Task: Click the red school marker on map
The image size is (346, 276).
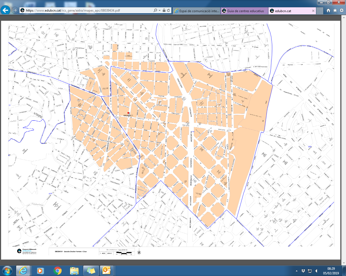Action: pyautogui.click(x=128, y=113)
